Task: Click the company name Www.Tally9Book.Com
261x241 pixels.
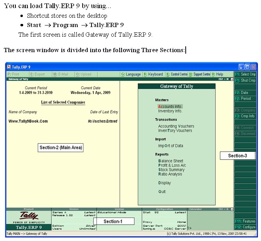Action: (28, 121)
